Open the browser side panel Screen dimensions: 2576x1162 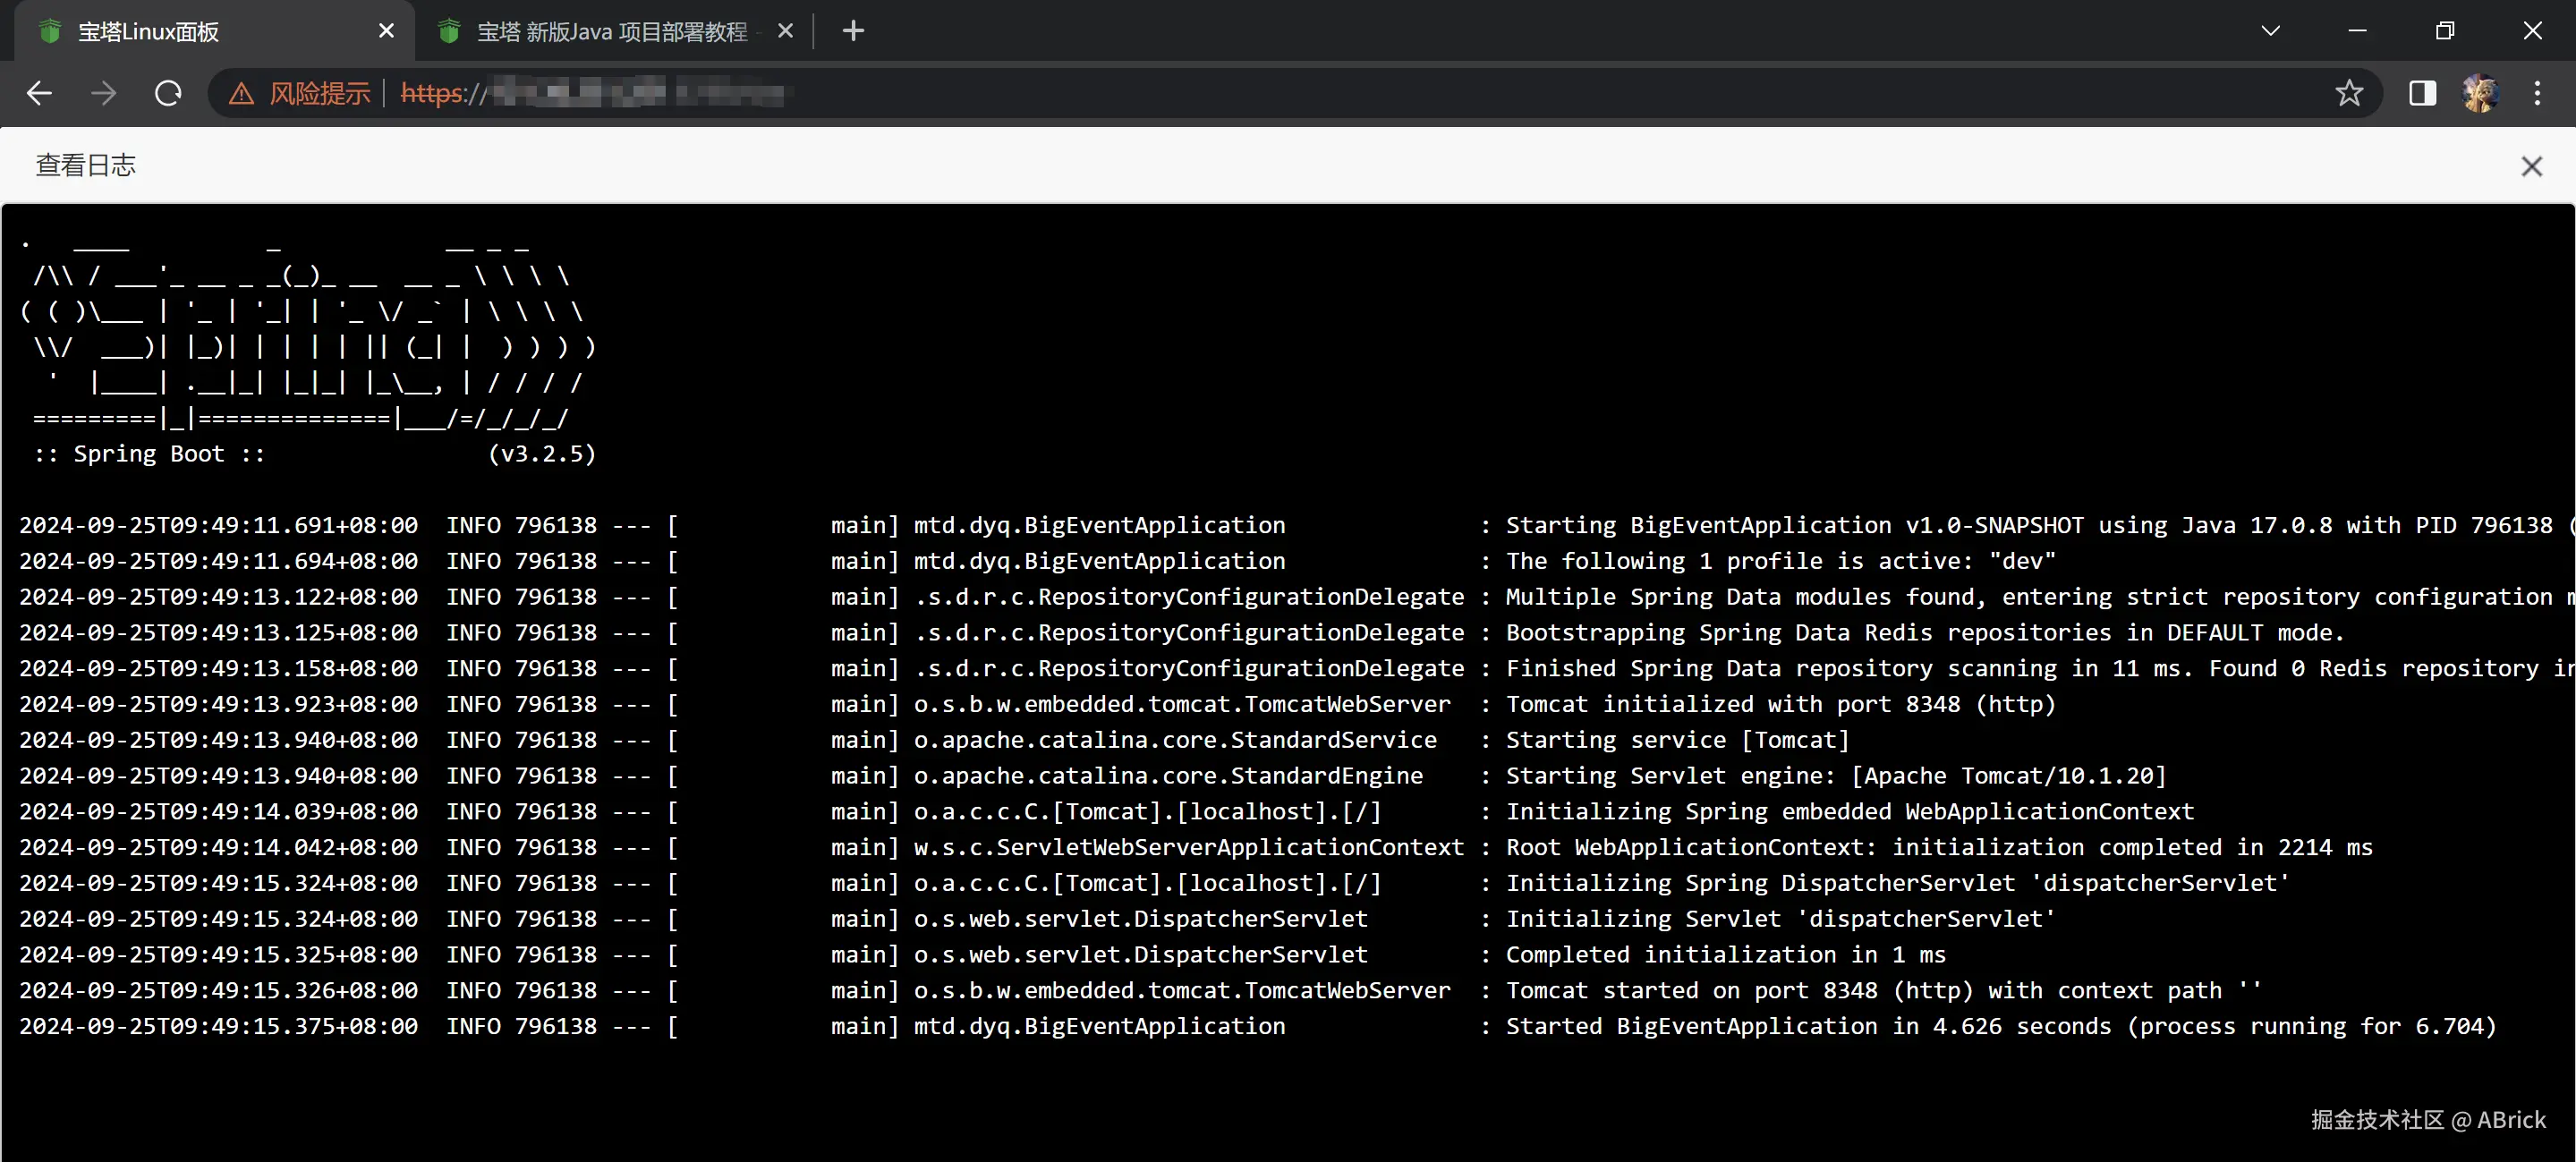coord(2422,93)
